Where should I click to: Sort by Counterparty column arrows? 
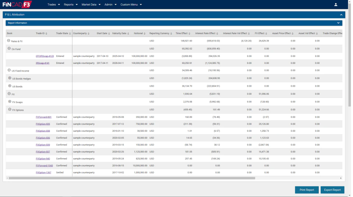click(89, 33)
